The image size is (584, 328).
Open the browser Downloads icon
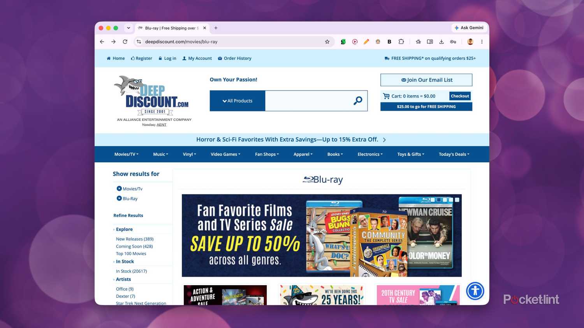[x=442, y=42]
